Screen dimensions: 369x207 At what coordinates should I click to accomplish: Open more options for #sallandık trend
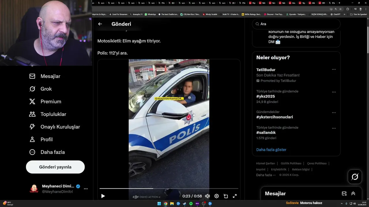pos(334,128)
